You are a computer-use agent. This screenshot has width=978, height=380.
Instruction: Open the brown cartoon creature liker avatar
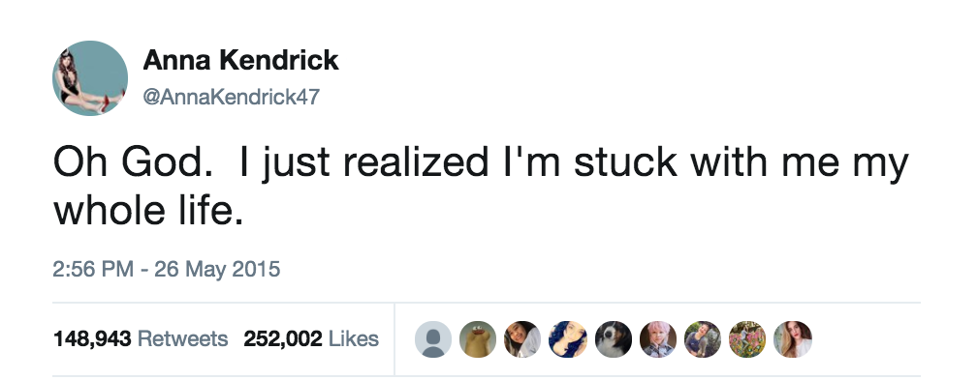(478, 339)
